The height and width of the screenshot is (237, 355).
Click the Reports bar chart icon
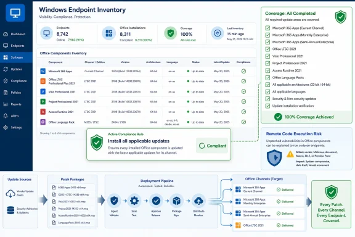click(x=6, y=104)
